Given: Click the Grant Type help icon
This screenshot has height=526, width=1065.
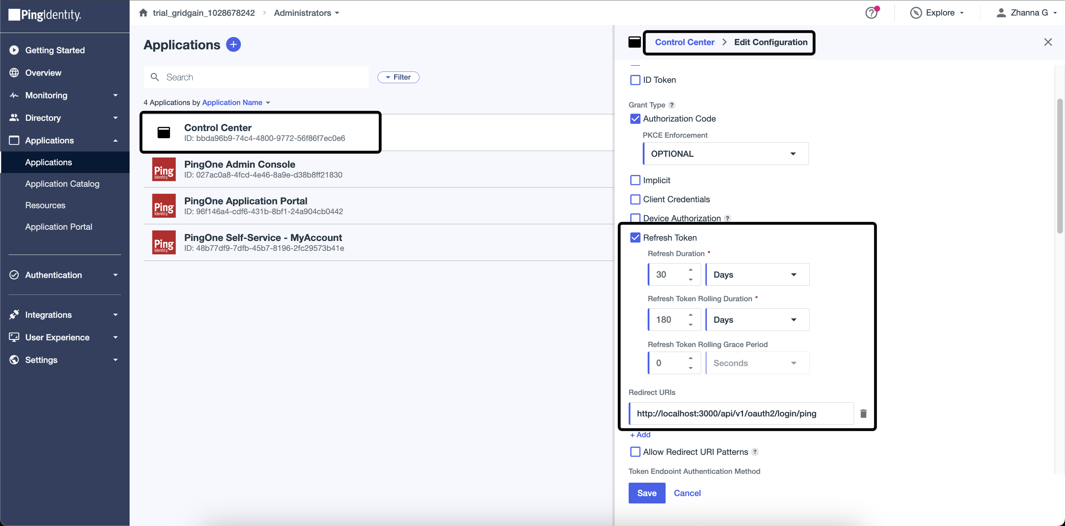Looking at the screenshot, I should click(x=672, y=105).
